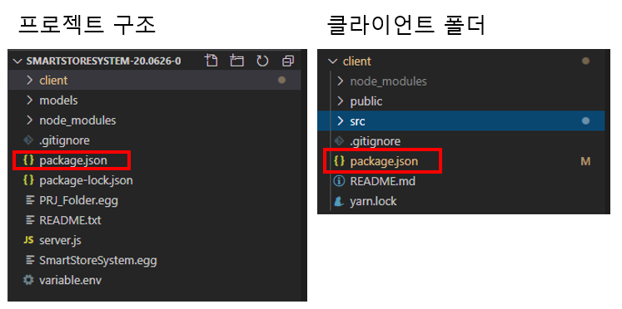Screen dimensions: 622x309
Task: Click the SMARTSTORESYSTEM-20.0626-0 root folder title
Action: 103,61
